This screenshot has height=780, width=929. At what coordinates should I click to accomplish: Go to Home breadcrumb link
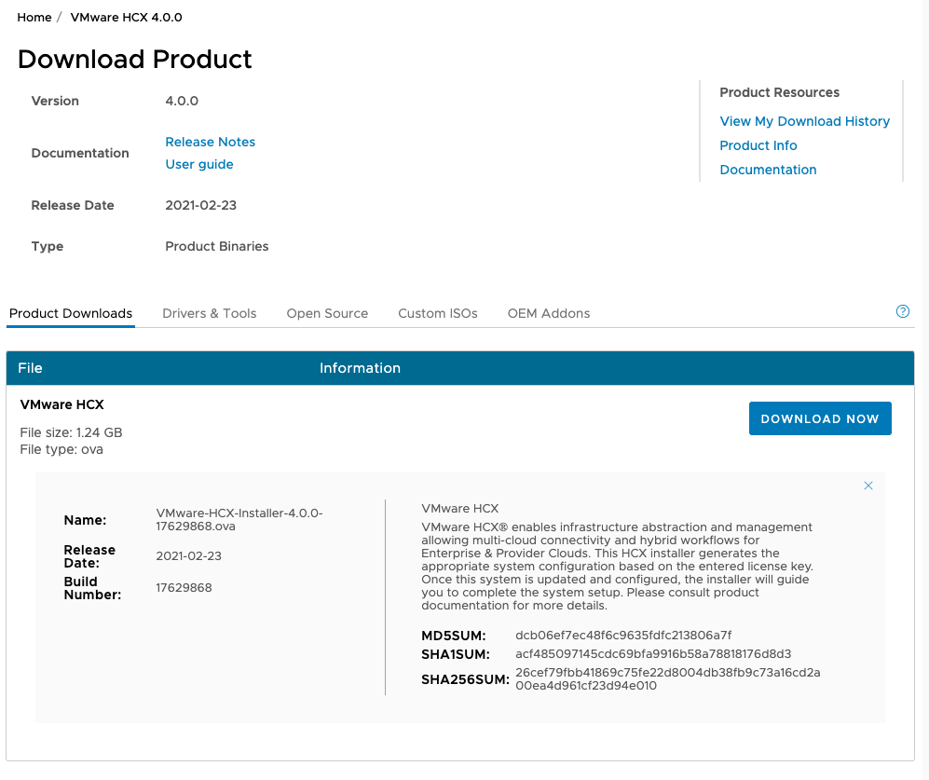(x=34, y=18)
